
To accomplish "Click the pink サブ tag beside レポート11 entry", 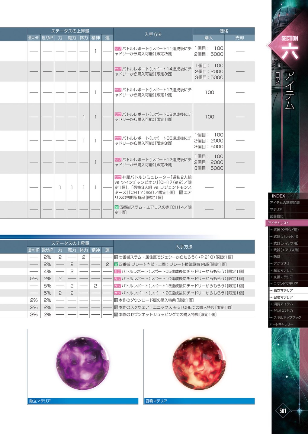I will click(118, 49).
